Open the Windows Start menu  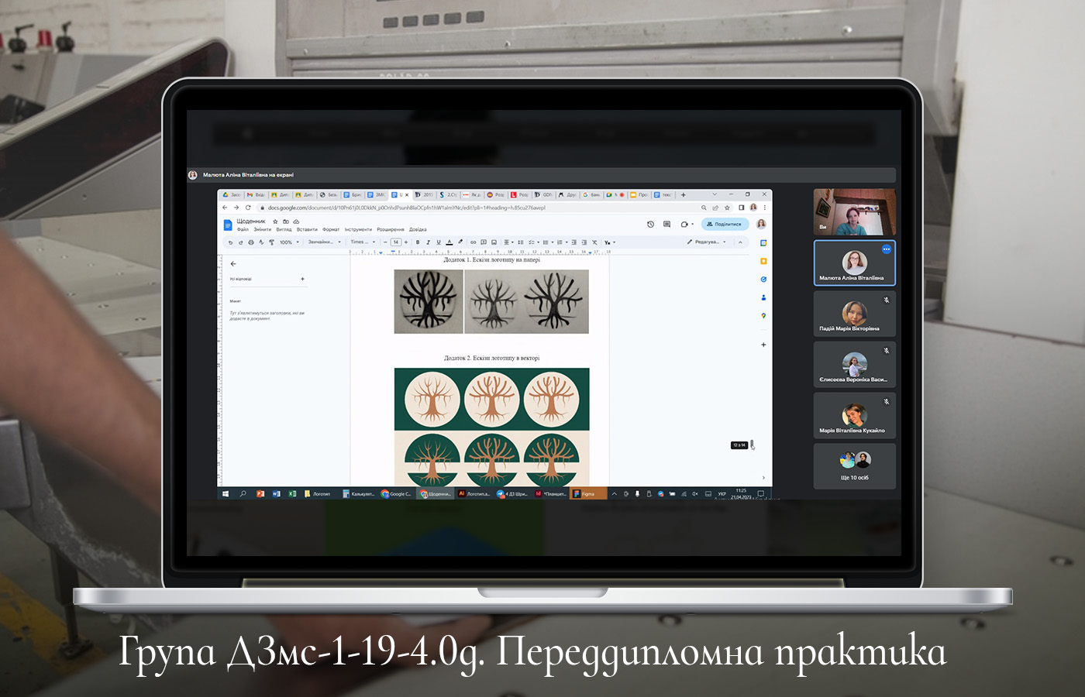coord(226,493)
